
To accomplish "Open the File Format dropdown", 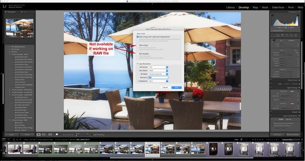I will tap(158, 67).
